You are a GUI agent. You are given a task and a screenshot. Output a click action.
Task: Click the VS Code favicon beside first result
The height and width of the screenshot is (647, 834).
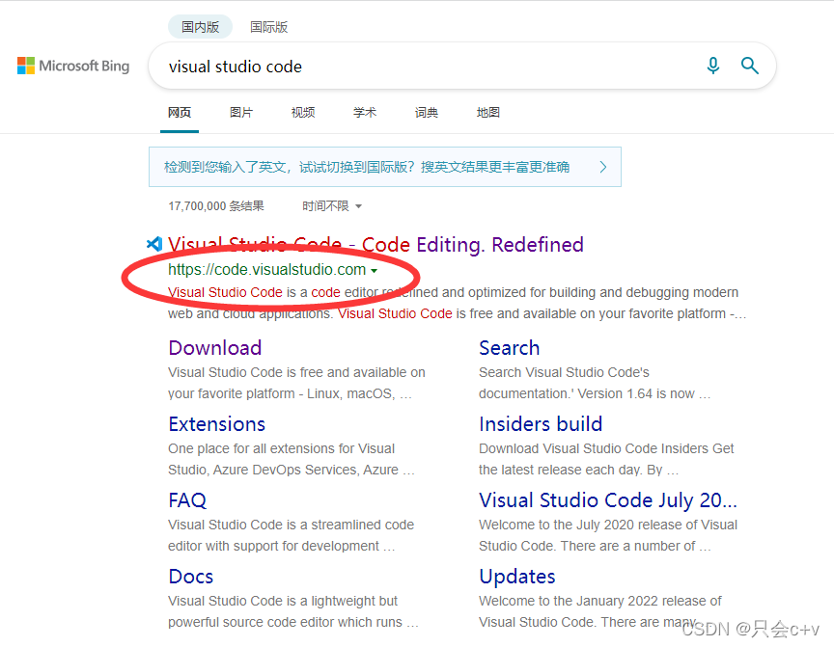[x=154, y=244]
